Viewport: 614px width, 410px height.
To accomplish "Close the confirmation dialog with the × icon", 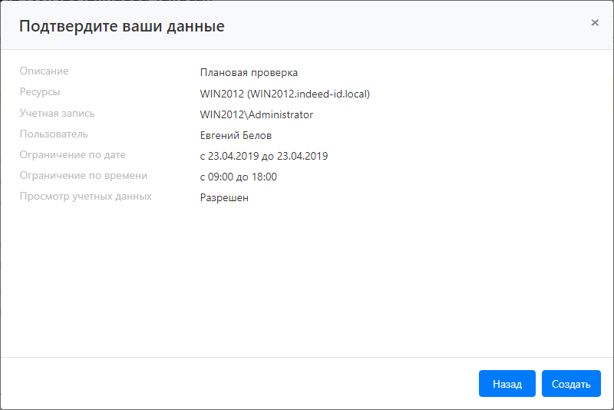I will [595, 23].
